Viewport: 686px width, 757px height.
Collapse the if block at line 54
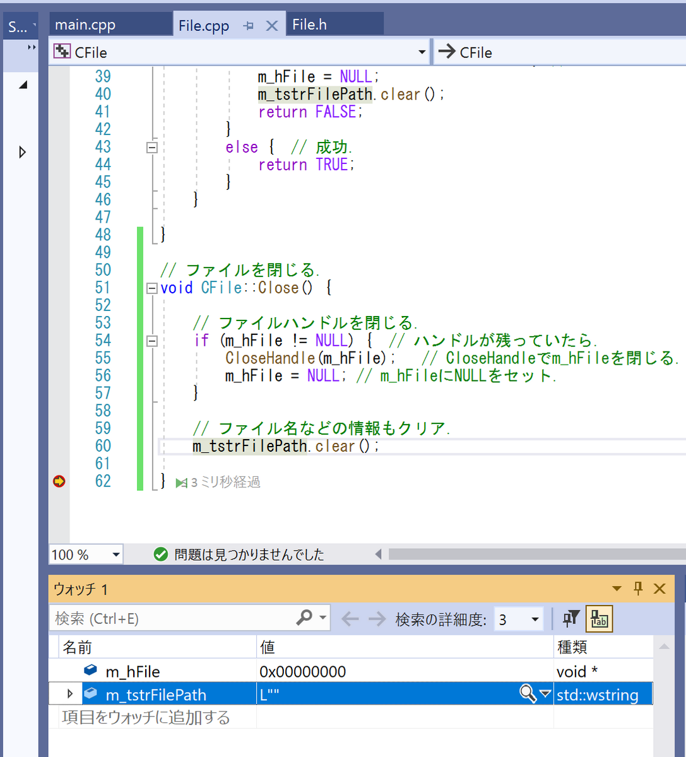click(151, 341)
